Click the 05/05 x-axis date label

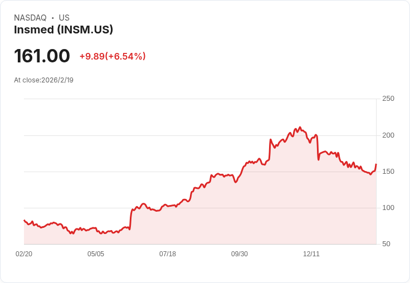[x=96, y=254]
